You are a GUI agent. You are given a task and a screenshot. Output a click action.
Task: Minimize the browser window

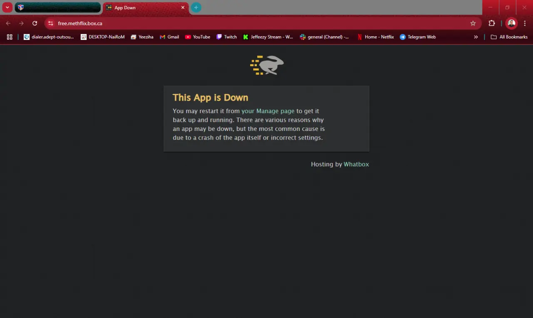pyautogui.click(x=491, y=7)
